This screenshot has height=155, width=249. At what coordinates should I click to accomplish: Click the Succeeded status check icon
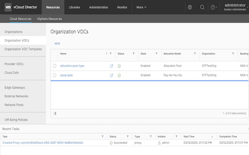coord(111,143)
